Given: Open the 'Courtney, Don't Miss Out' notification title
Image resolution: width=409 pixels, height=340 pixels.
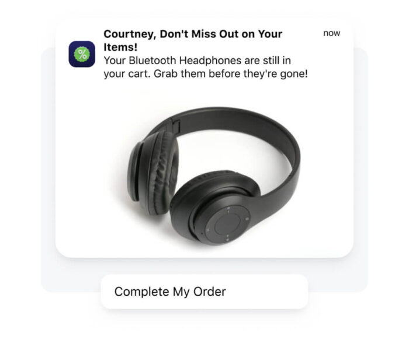Looking at the screenshot, I should click(193, 41).
